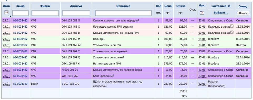Focus the Описание filter field
The image size is (253, 100).
coord(123,13)
